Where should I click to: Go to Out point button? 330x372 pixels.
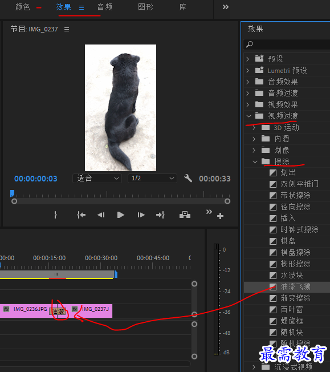[161, 215]
